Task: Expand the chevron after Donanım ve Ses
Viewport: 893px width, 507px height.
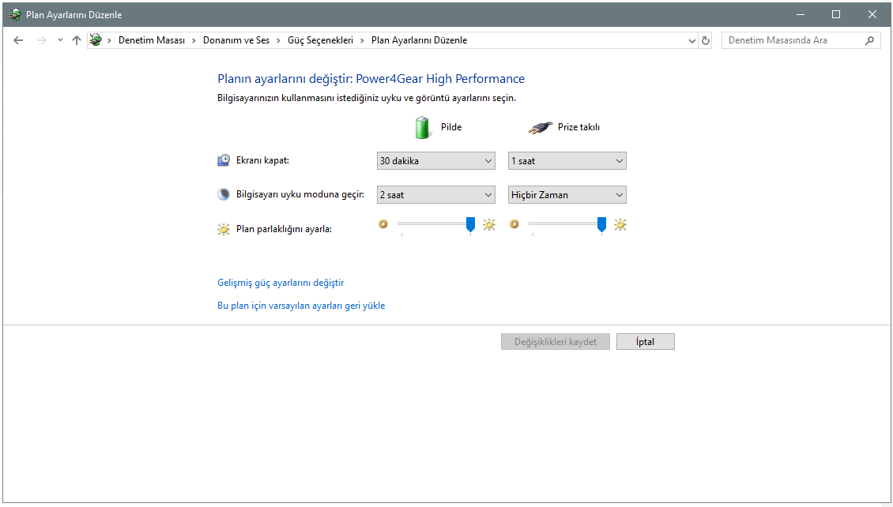Action: click(278, 40)
